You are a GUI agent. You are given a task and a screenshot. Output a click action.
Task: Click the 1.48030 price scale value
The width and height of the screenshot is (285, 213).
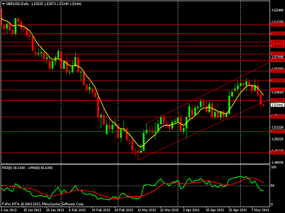tap(277, 162)
